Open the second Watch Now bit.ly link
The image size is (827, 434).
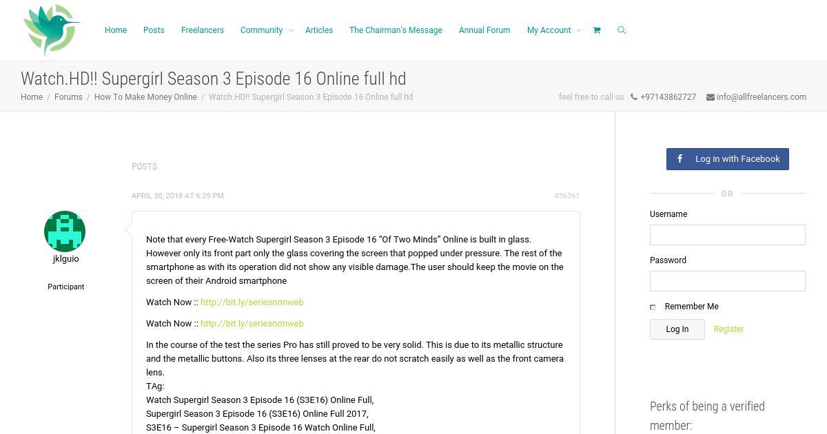tap(252, 324)
